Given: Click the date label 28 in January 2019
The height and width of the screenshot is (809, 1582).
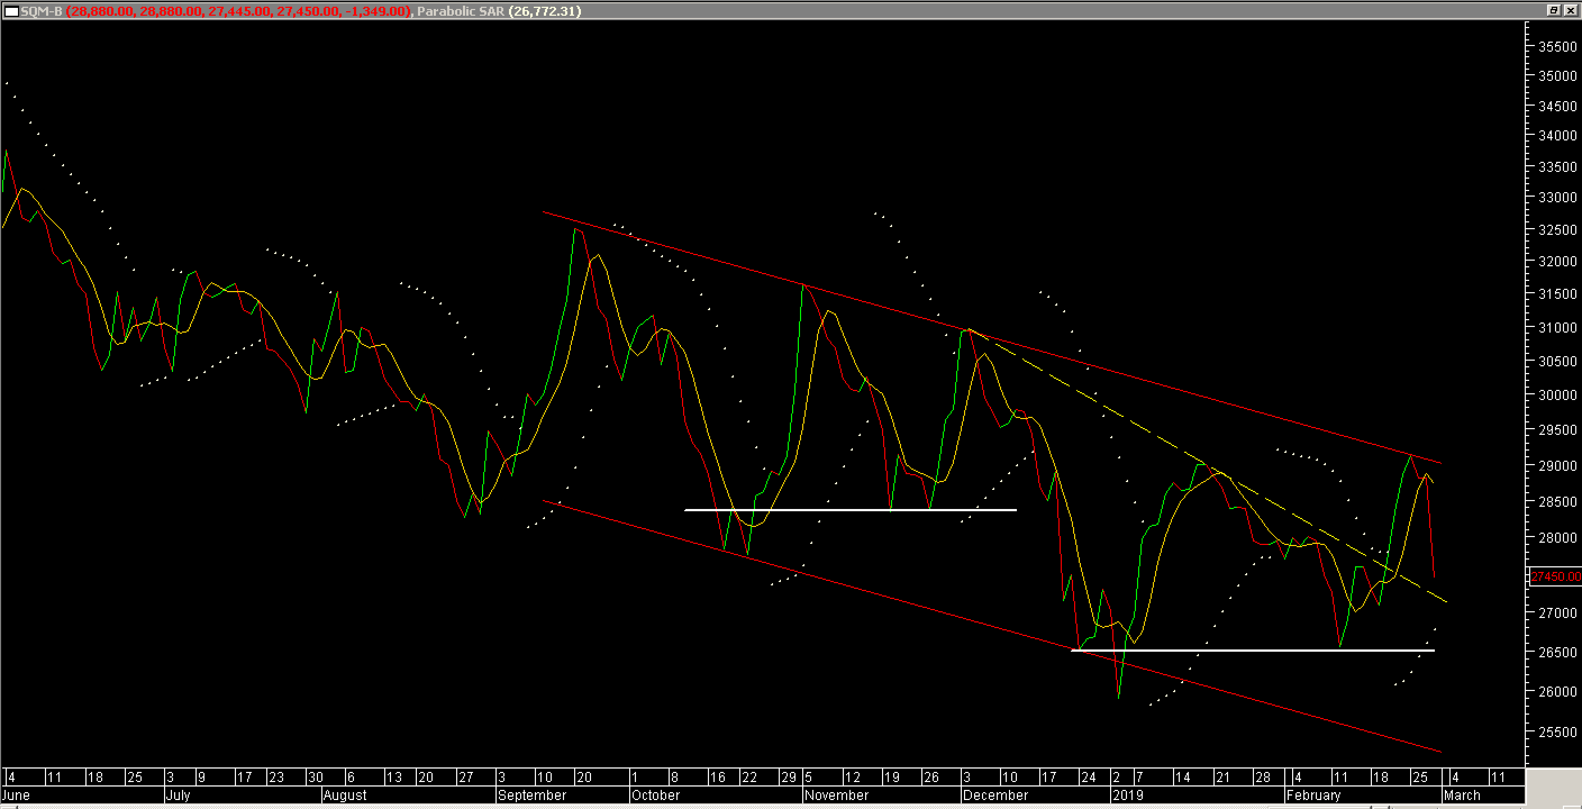Looking at the screenshot, I should pyautogui.click(x=1263, y=777).
